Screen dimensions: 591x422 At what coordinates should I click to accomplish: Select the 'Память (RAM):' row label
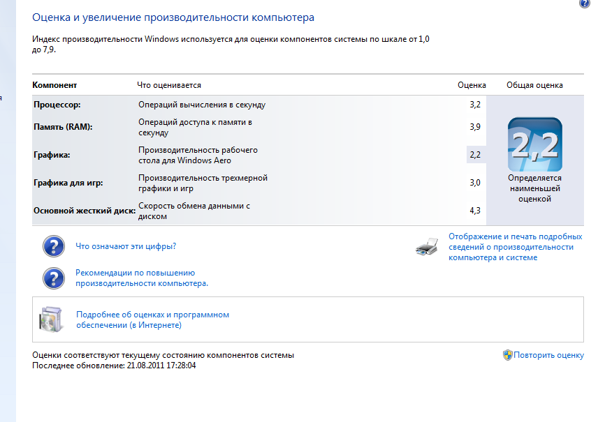pyautogui.click(x=63, y=127)
